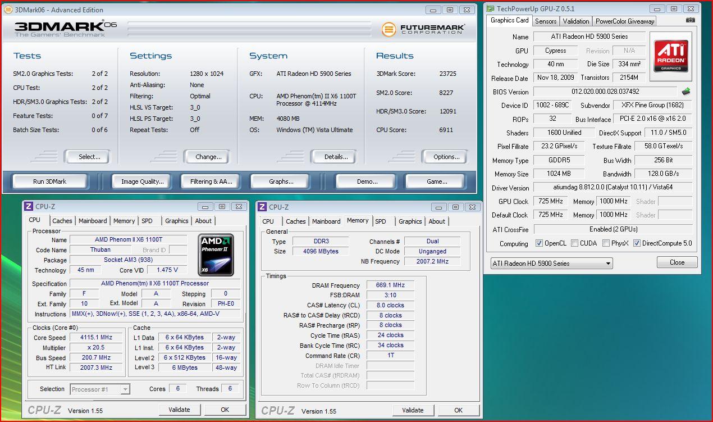The image size is (713, 422).
Task: Toggle the OpenCL checkbox
Action: pyautogui.click(x=539, y=243)
